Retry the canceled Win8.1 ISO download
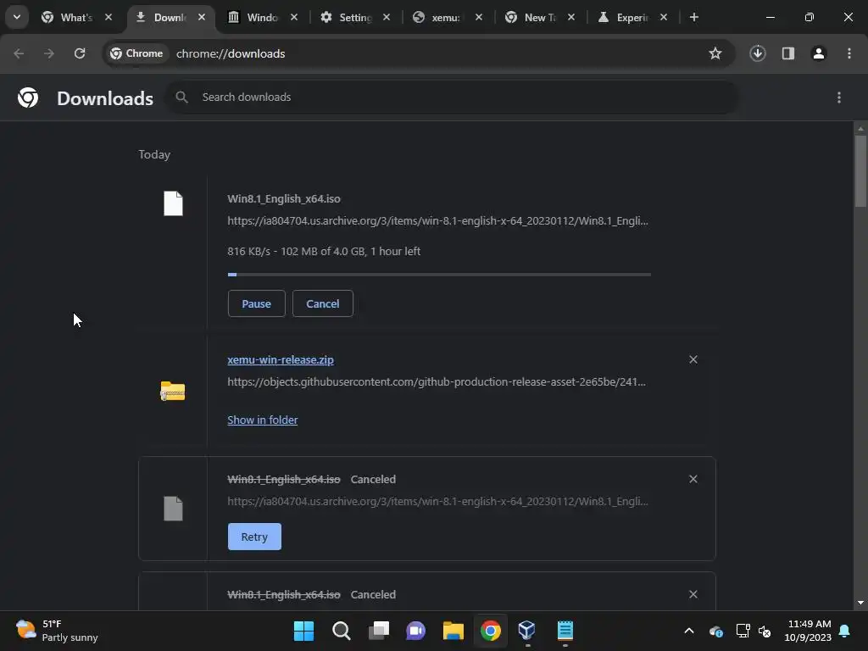 pyautogui.click(x=254, y=537)
